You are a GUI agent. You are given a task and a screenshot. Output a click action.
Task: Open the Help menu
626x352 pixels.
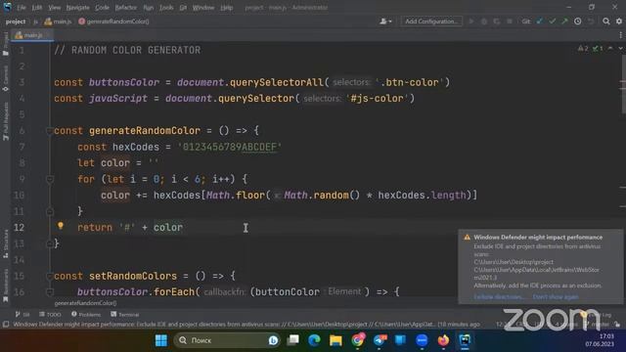226,8
